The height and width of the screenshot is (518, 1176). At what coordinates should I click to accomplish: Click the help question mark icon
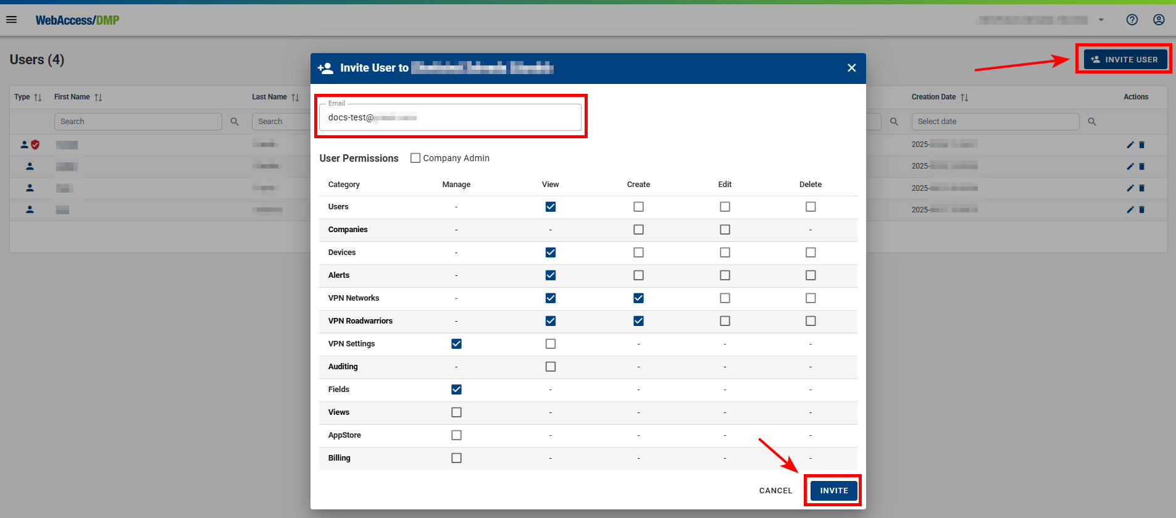1132,20
